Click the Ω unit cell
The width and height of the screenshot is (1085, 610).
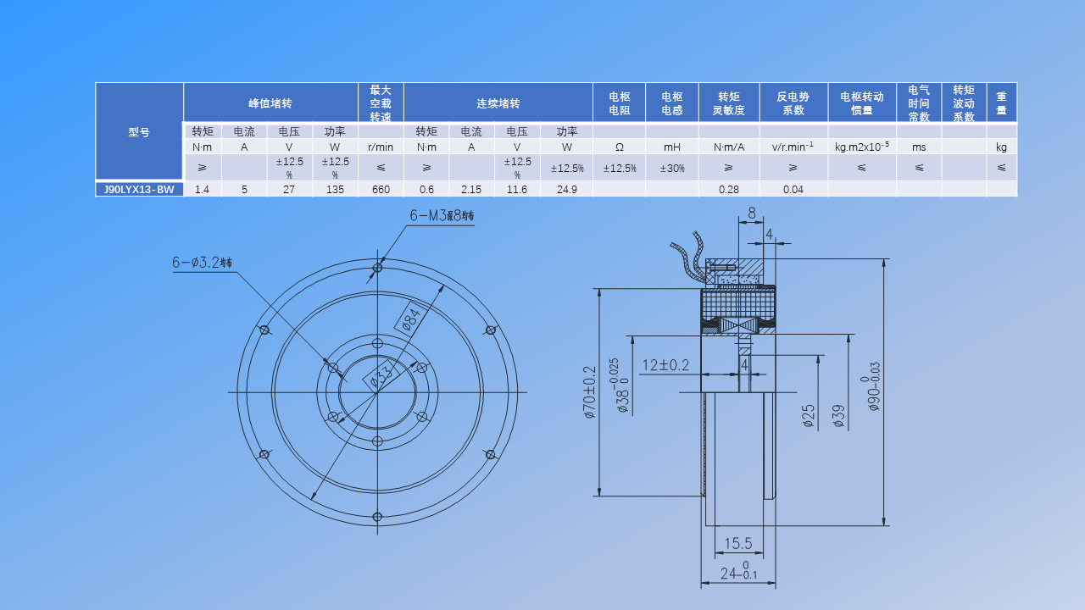[619, 147]
